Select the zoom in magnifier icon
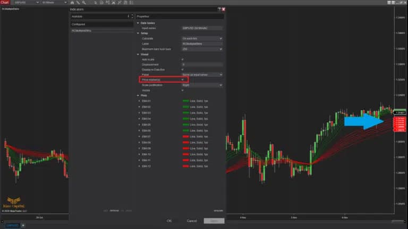Image resolution: width=408 pixels, height=229 pixels. 83,3
